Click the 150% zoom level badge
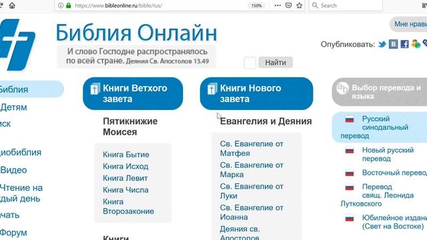 256,5
